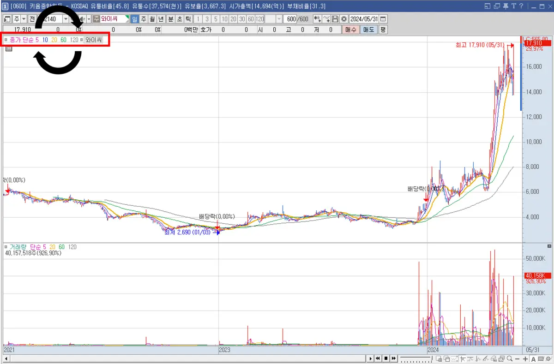Open the data grid icon at chart top-left
Image resolution: width=554 pixels, height=364 pixels.
(x=8, y=49)
